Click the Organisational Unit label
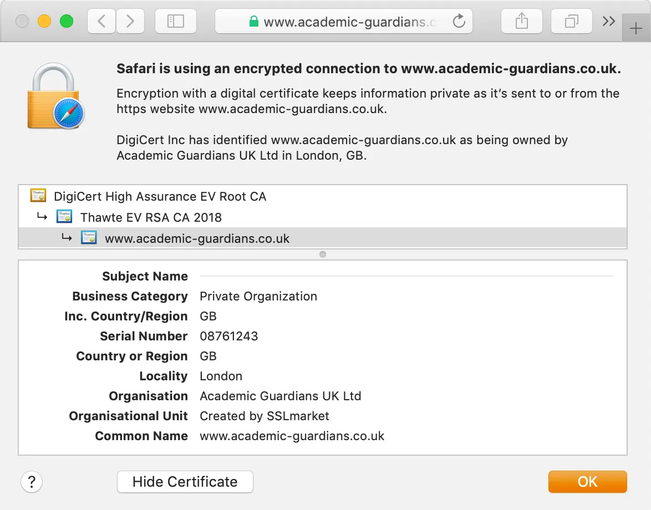The image size is (651, 510). [x=128, y=416]
